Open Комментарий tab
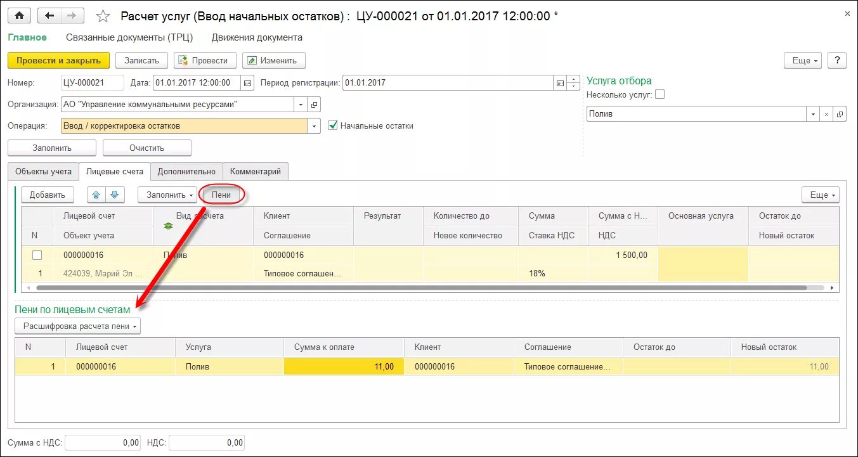The height and width of the screenshot is (457, 858). pos(256,171)
